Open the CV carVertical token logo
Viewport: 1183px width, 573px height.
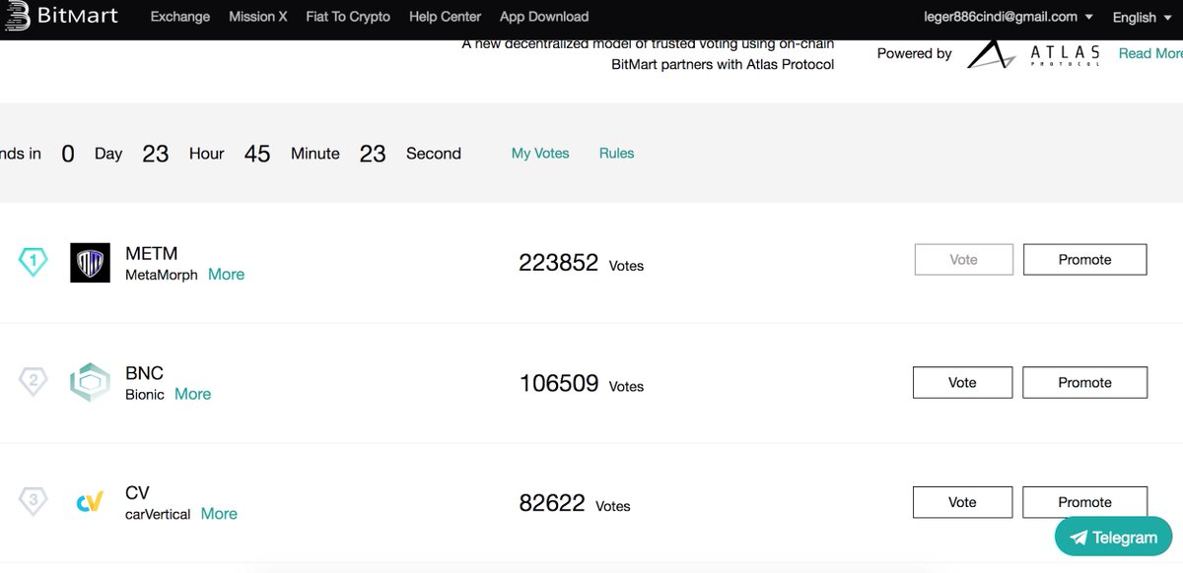pyautogui.click(x=90, y=503)
